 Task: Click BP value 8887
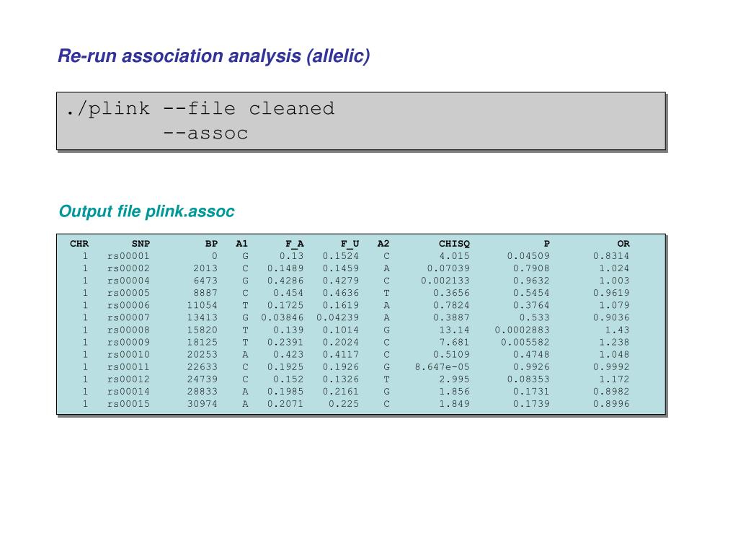[x=205, y=293]
